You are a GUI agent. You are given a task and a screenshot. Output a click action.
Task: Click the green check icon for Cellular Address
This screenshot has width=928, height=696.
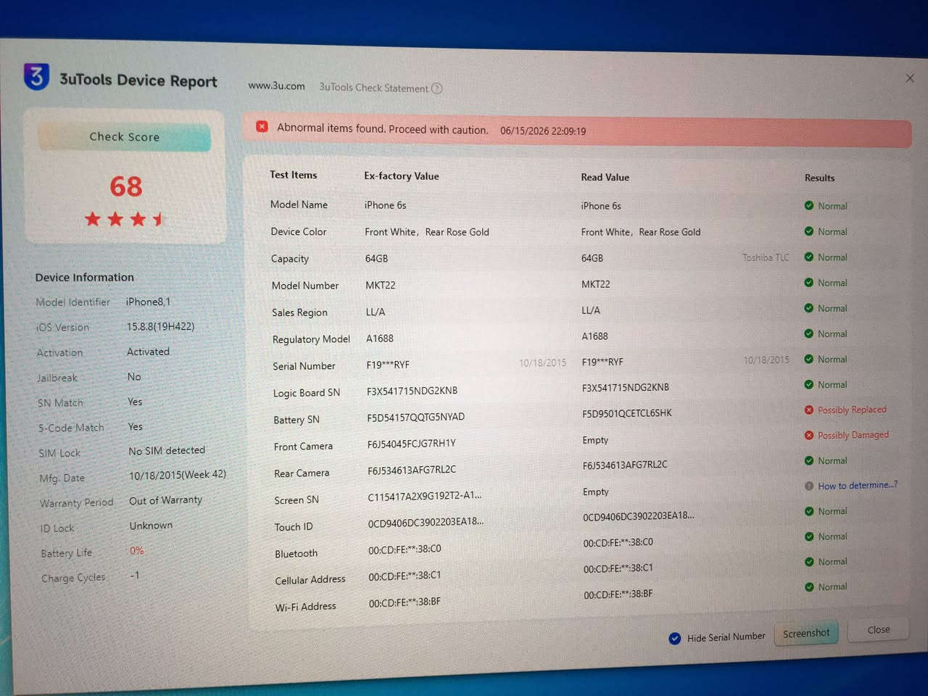click(809, 562)
